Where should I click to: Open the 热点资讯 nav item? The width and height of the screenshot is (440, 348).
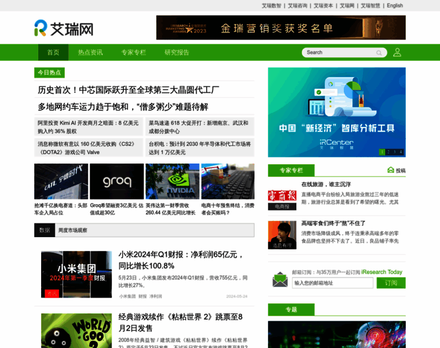90,52
